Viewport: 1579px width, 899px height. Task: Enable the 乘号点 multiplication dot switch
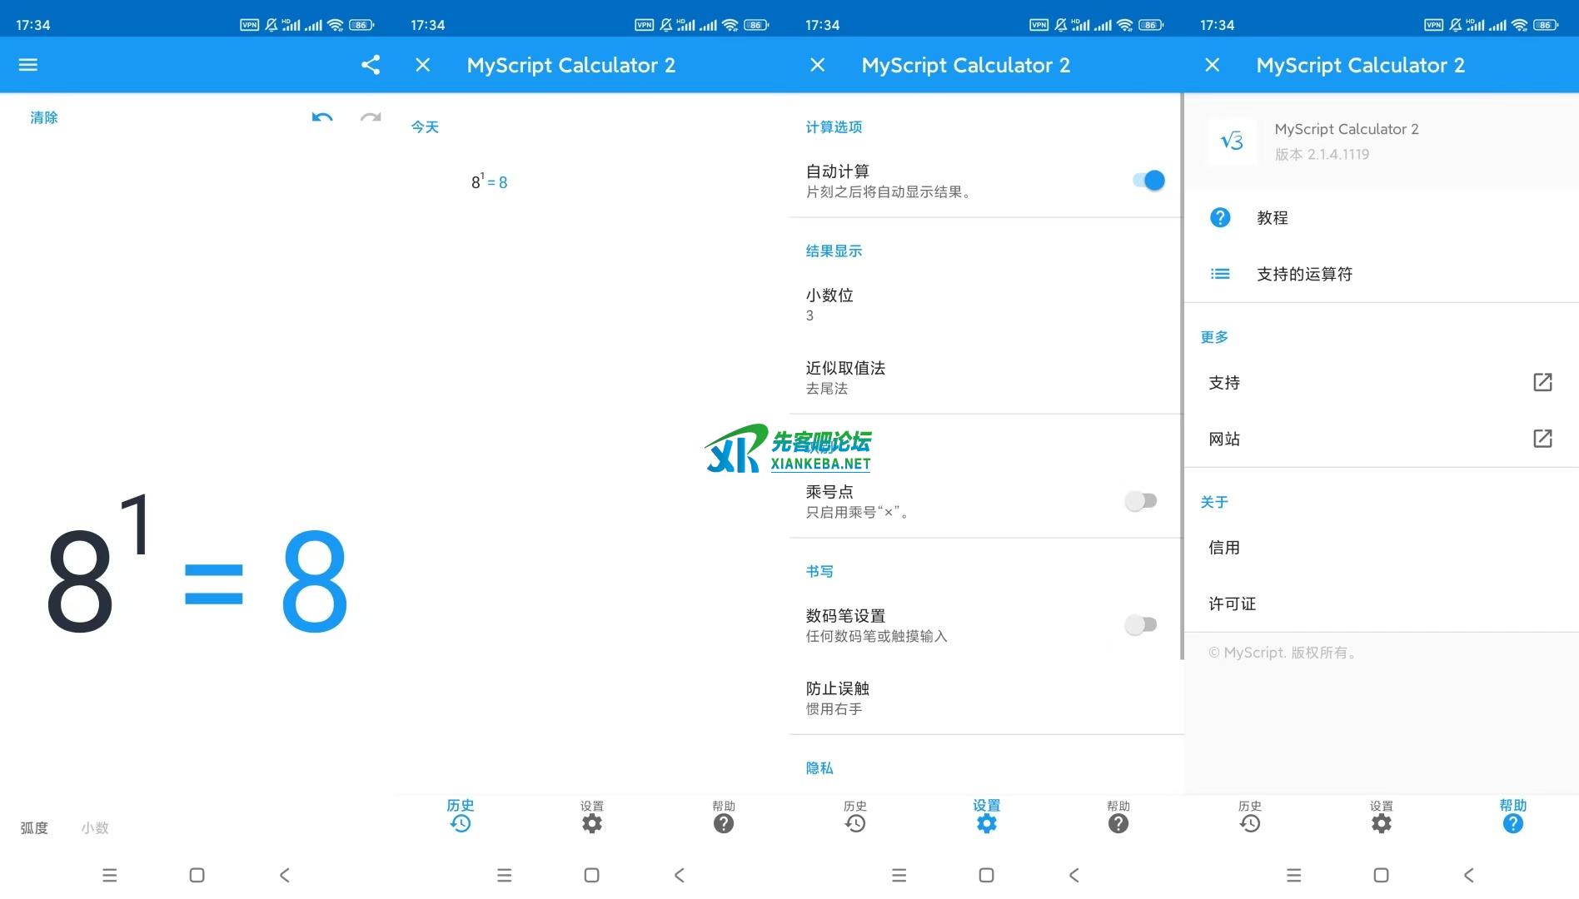click(x=1140, y=500)
